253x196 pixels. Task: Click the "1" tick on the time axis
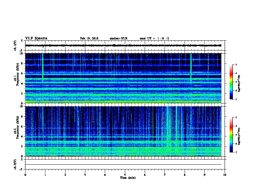(x=45, y=175)
